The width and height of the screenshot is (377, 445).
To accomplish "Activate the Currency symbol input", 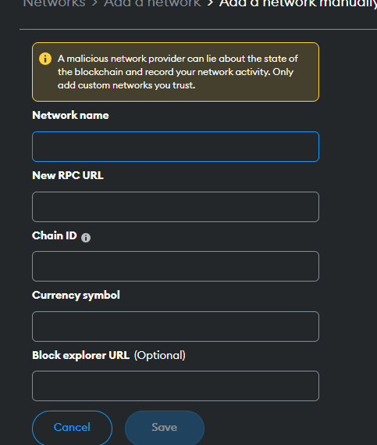I will [176, 326].
